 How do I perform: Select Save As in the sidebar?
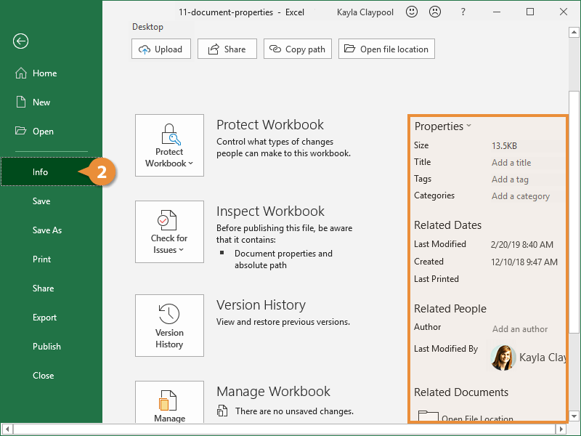(47, 230)
